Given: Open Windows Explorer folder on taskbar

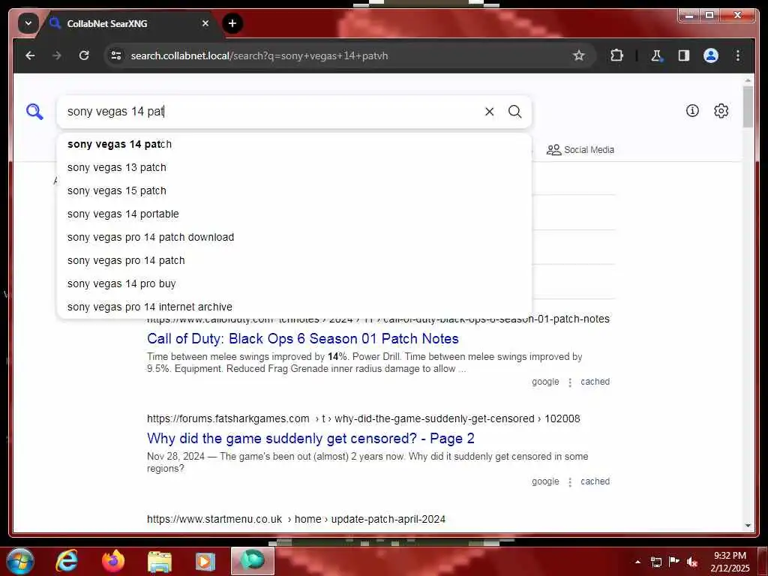Looking at the screenshot, I should (x=160, y=562).
